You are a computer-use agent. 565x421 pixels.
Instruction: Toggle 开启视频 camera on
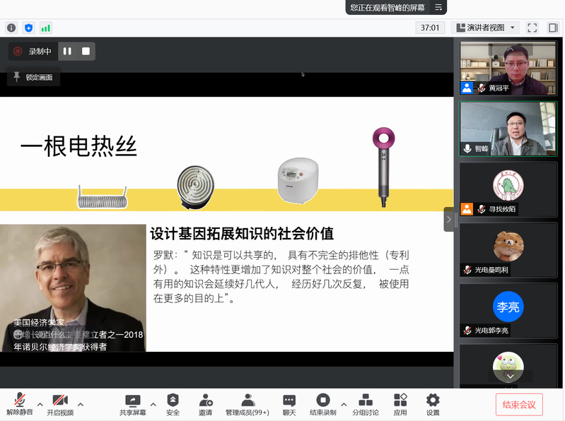pyautogui.click(x=60, y=404)
